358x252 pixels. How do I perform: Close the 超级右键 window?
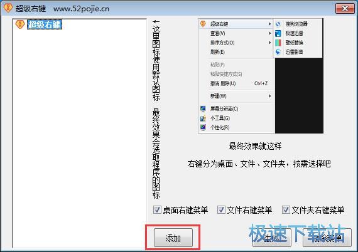[x=345, y=8]
